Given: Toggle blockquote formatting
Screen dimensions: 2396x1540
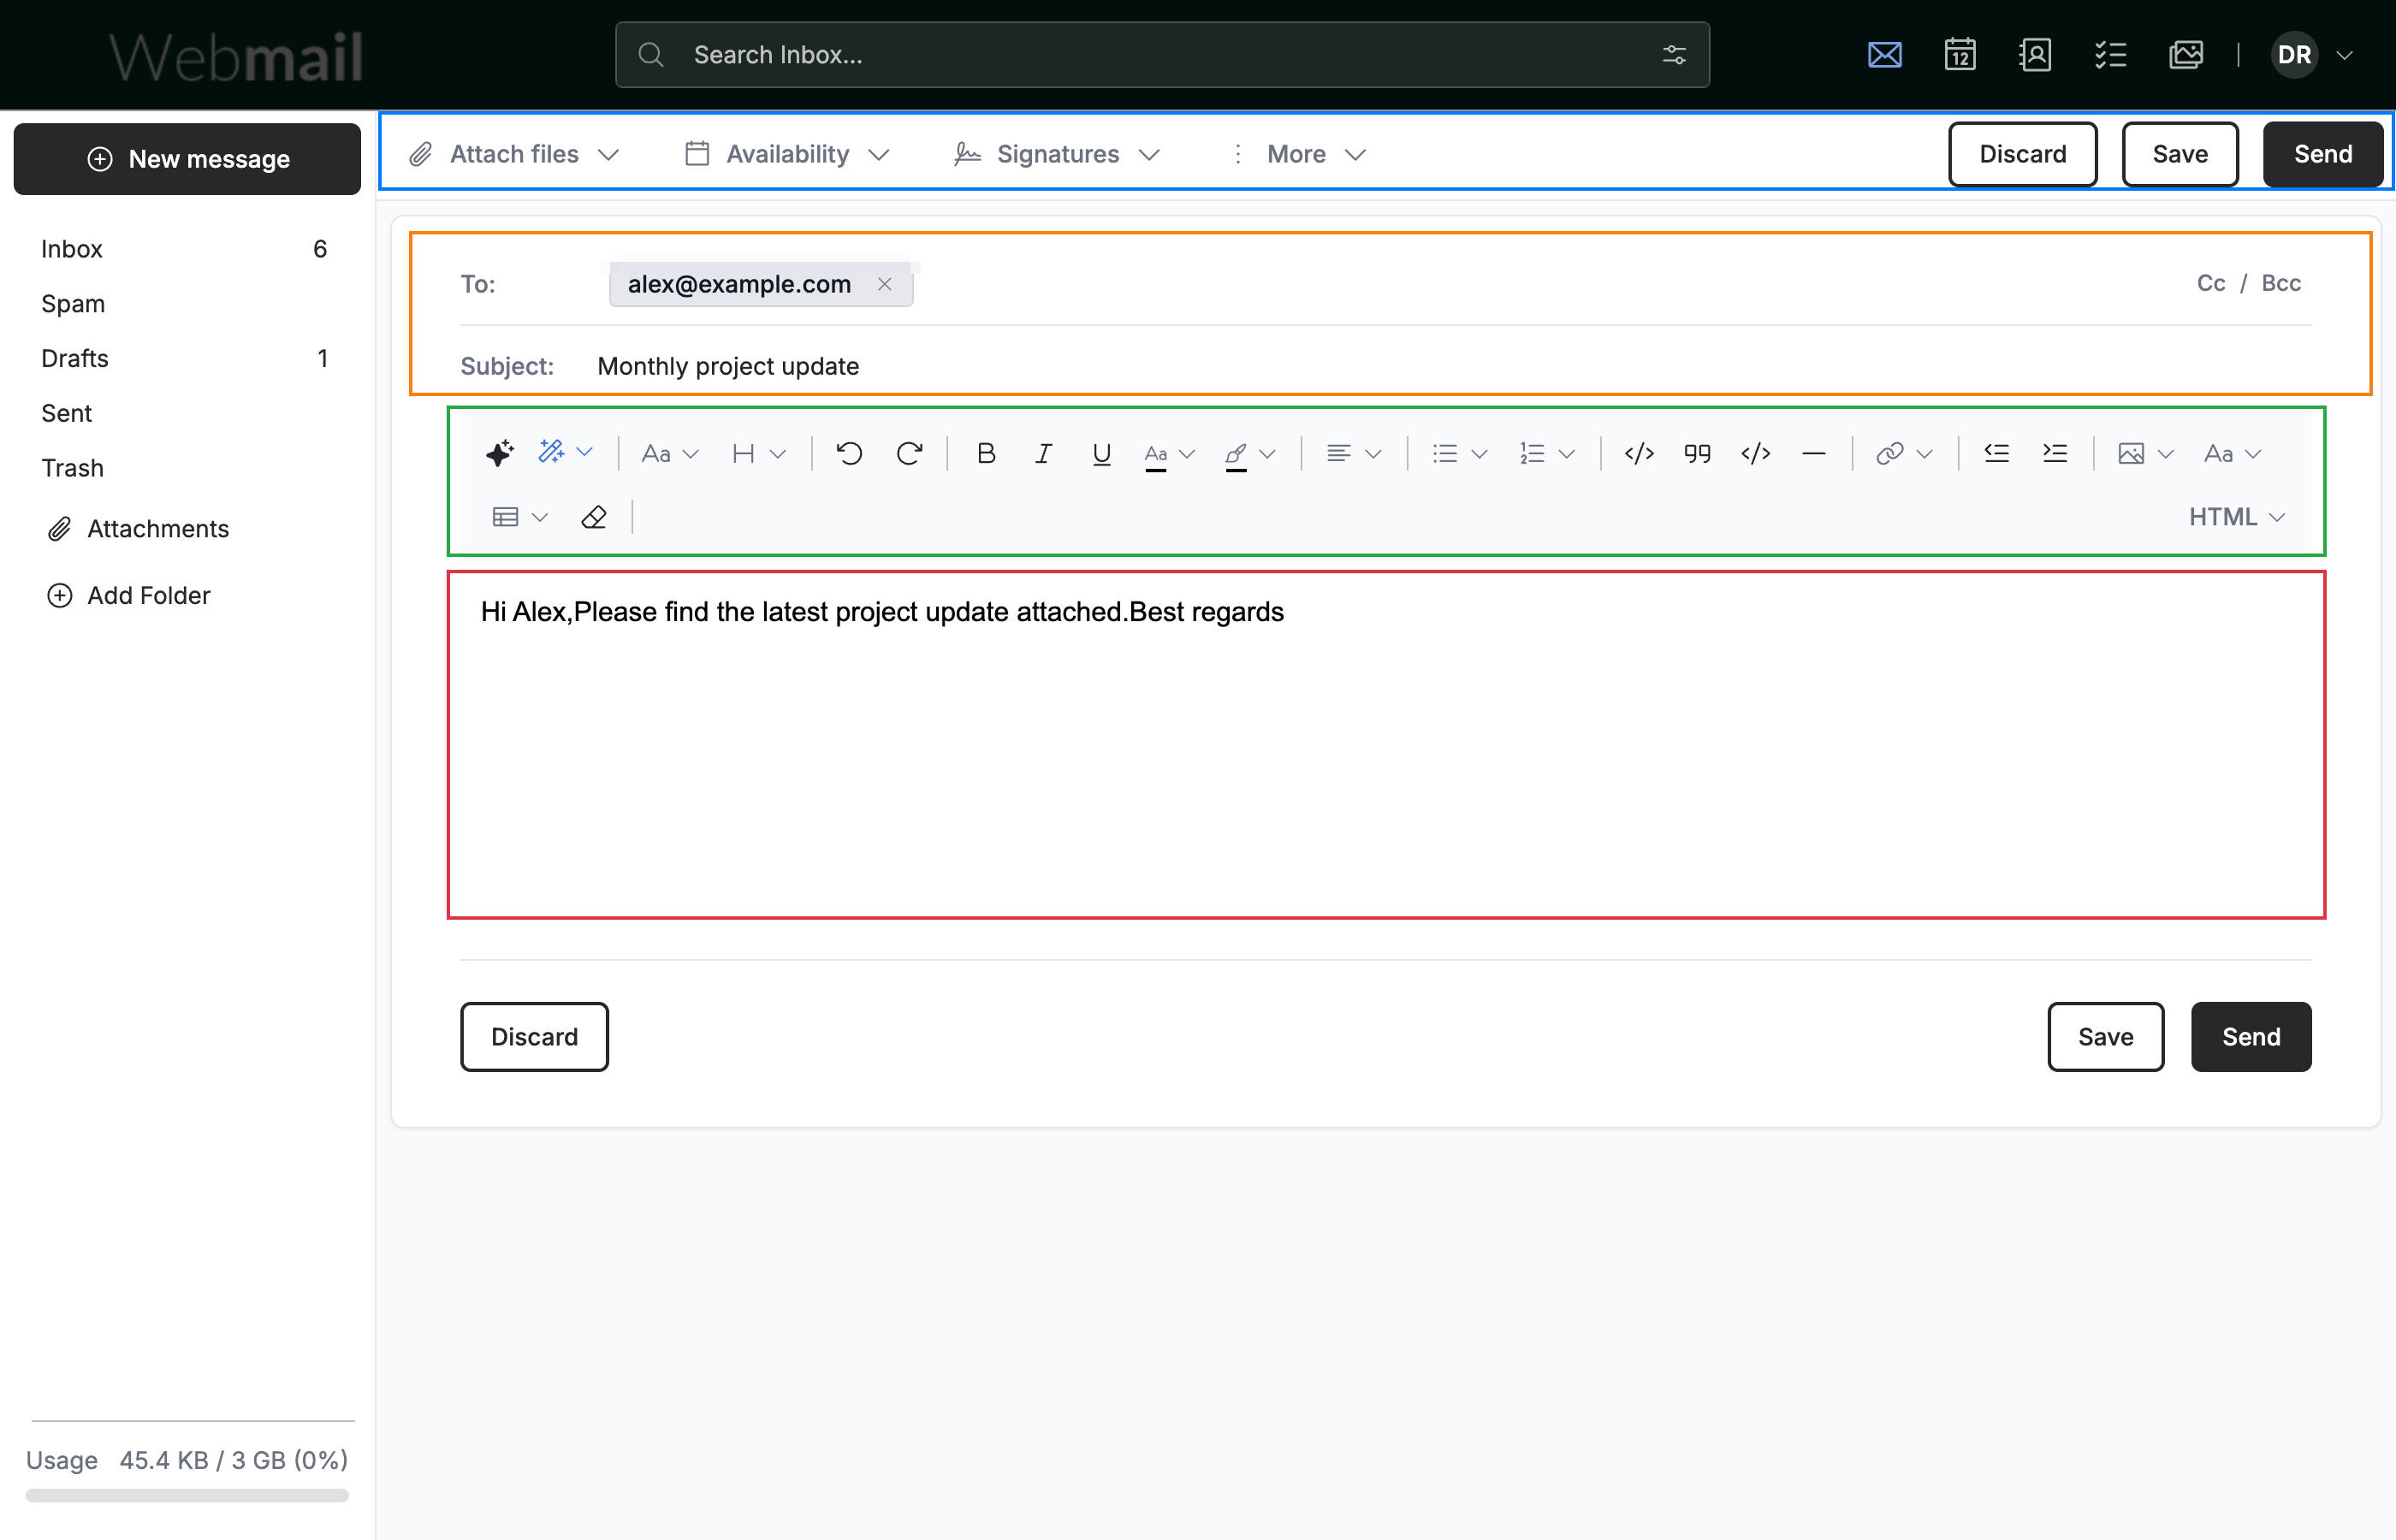Looking at the screenshot, I should 1697,454.
